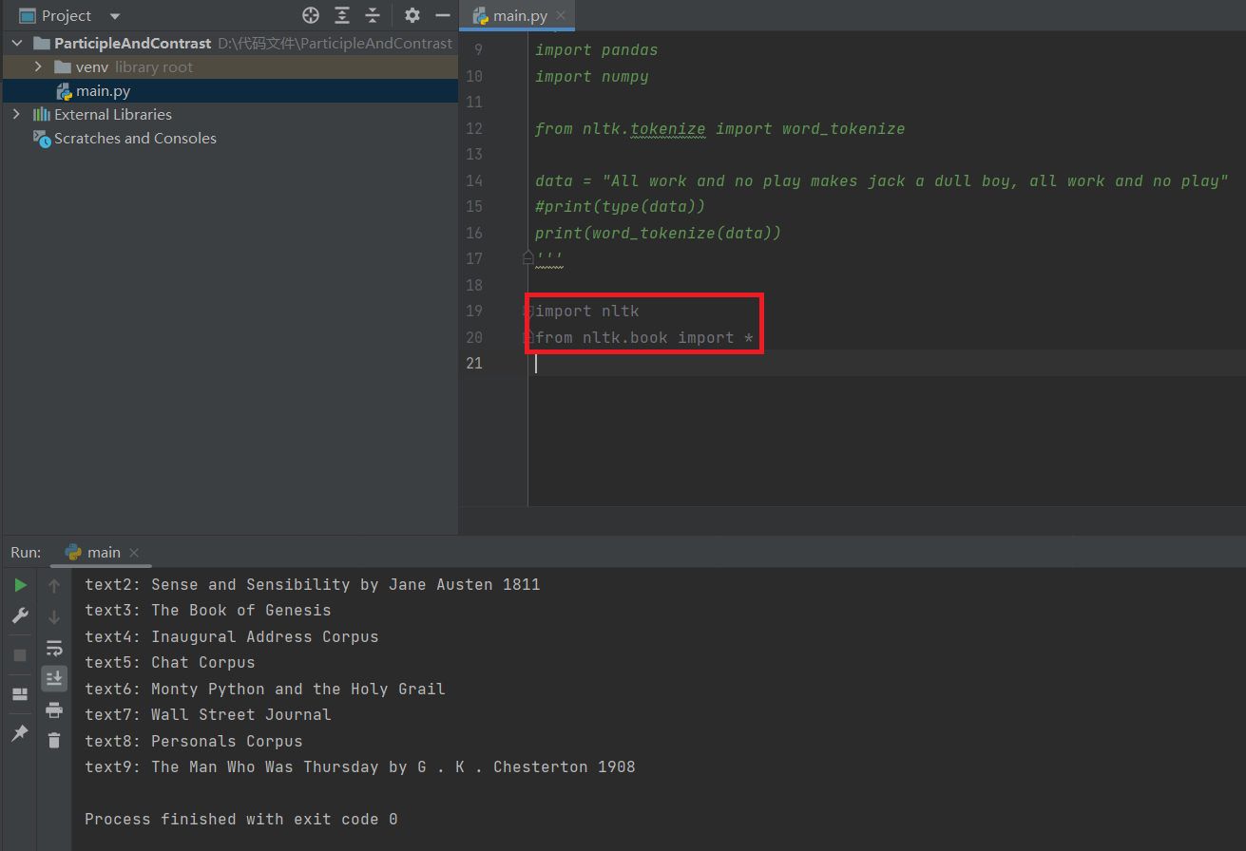Print the console output
The width and height of the screenshot is (1246, 851).
tap(54, 709)
